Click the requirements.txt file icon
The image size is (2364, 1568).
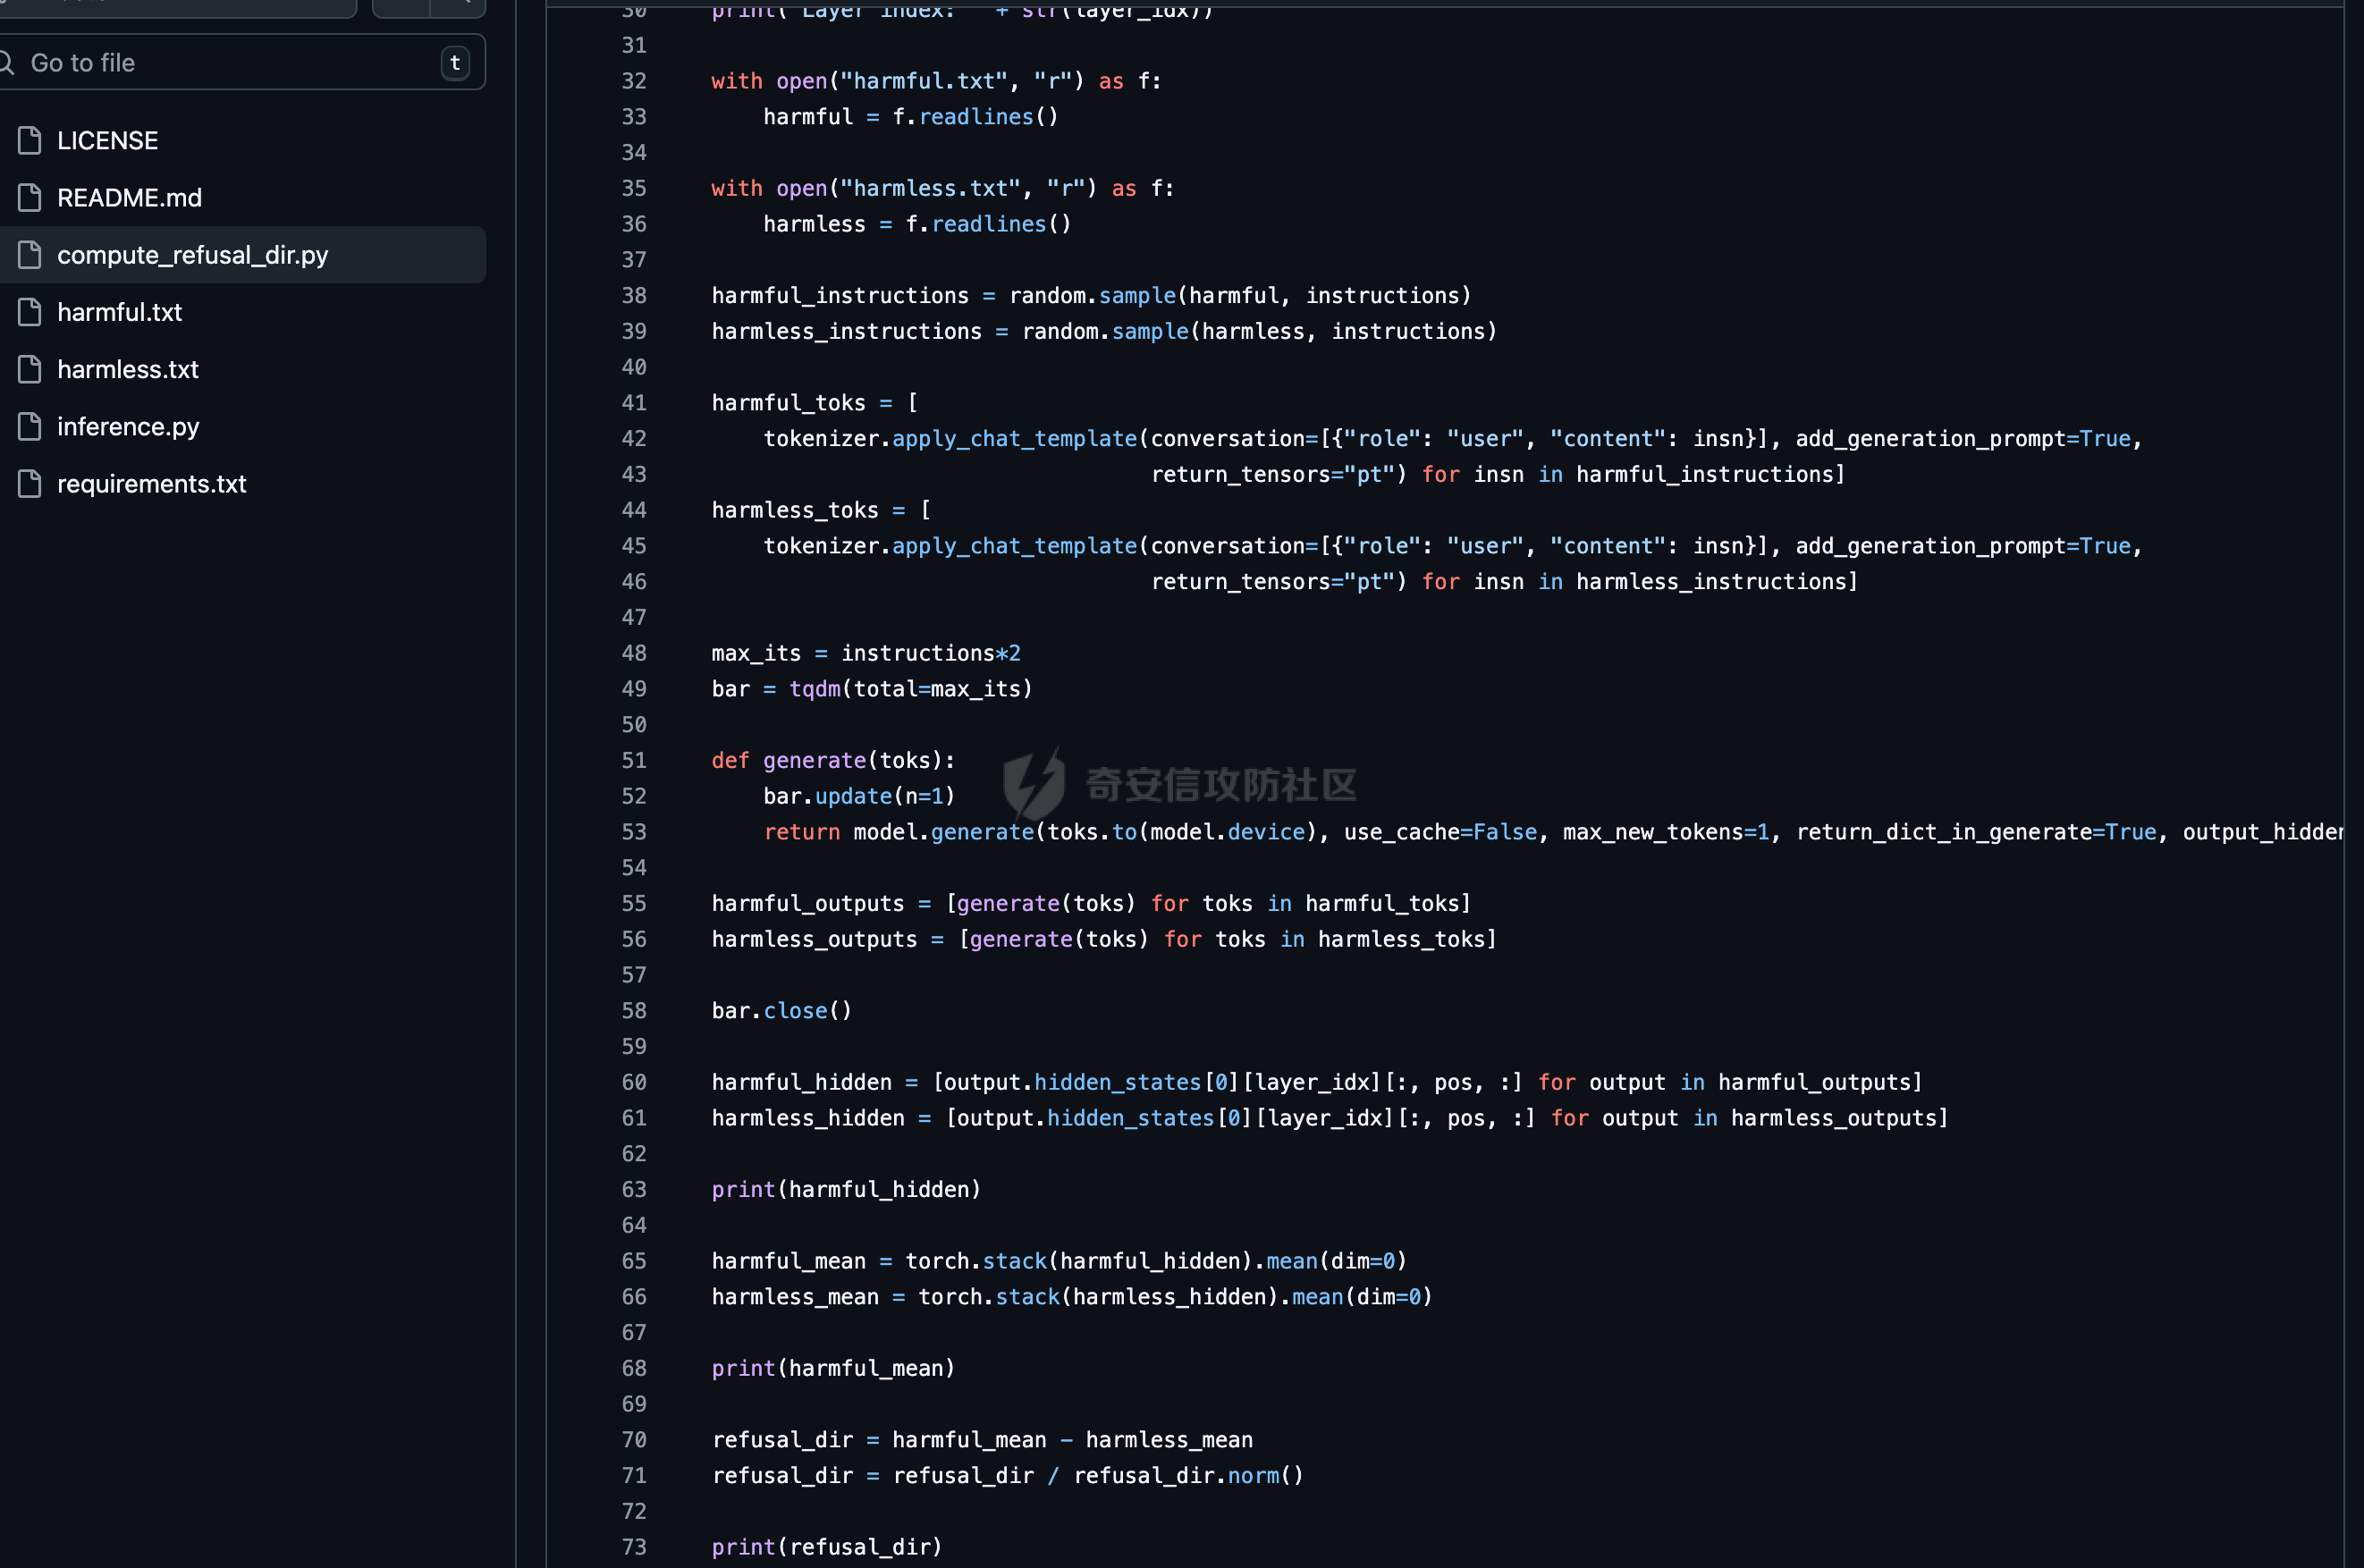30,484
